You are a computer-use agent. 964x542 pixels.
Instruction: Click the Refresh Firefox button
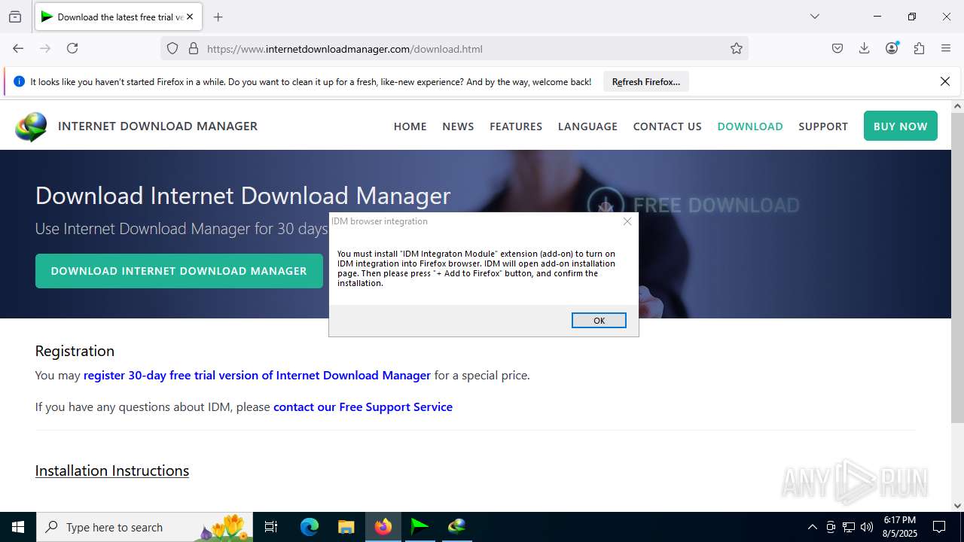[646, 82]
